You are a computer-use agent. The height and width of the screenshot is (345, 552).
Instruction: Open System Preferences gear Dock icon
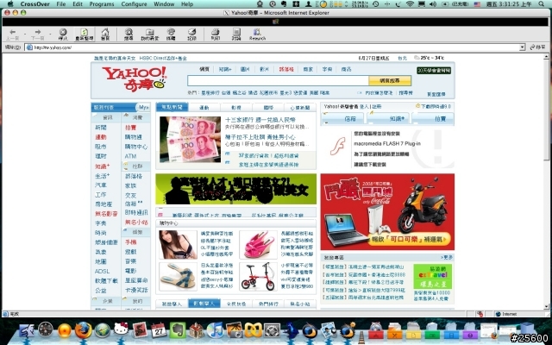pyautogui.click(x=272, y=331)
